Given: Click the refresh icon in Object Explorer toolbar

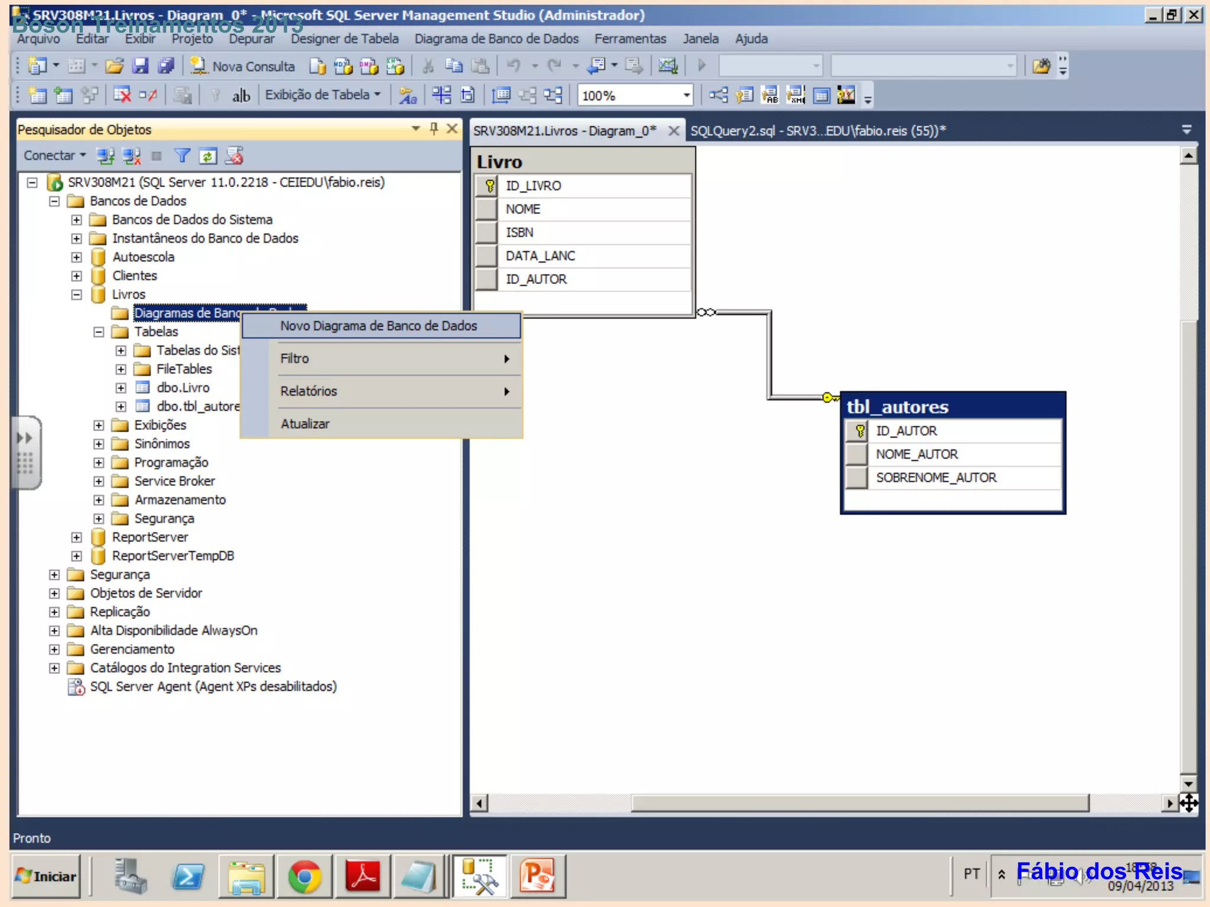Looking at the screenshot, I should pos(207,156).
